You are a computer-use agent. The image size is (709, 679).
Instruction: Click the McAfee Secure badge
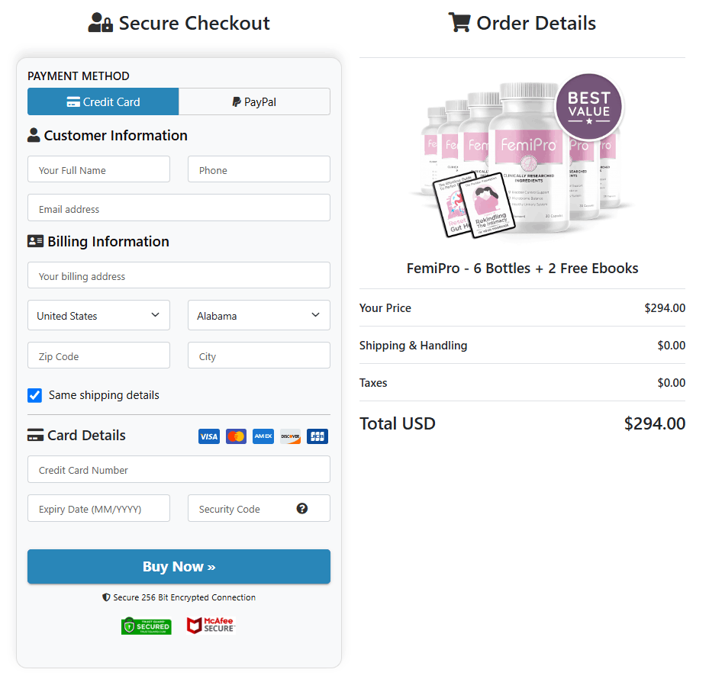click(x=211, y=625)
